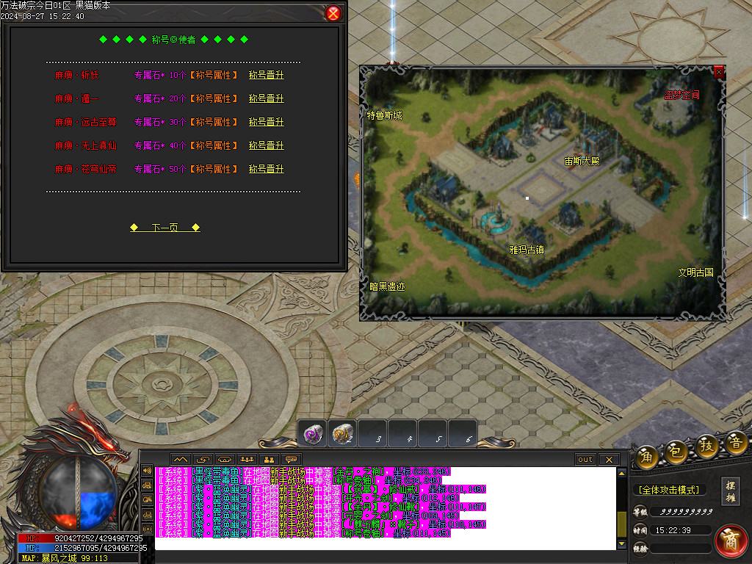Open the red shop (商) button
The width and height of the screenshot is (752, 564).
click(731, 541)
